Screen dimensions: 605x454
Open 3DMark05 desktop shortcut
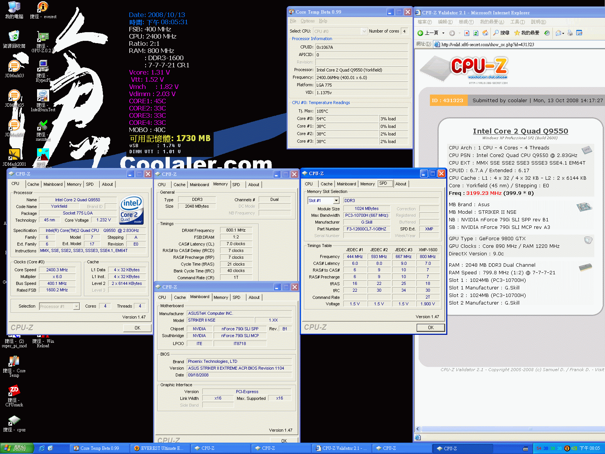click(x=14, y=98)
